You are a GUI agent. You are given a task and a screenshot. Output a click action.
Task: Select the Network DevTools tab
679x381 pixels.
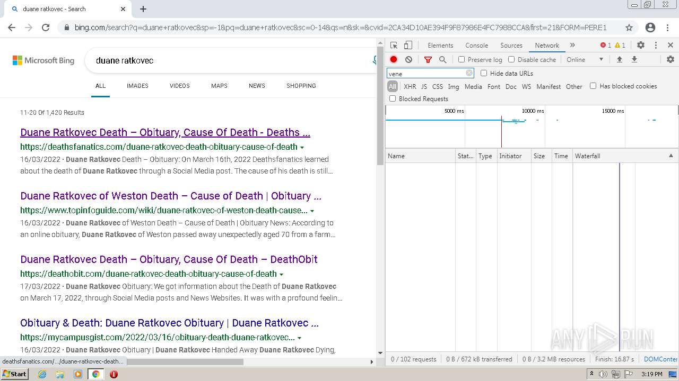(547, 46)
